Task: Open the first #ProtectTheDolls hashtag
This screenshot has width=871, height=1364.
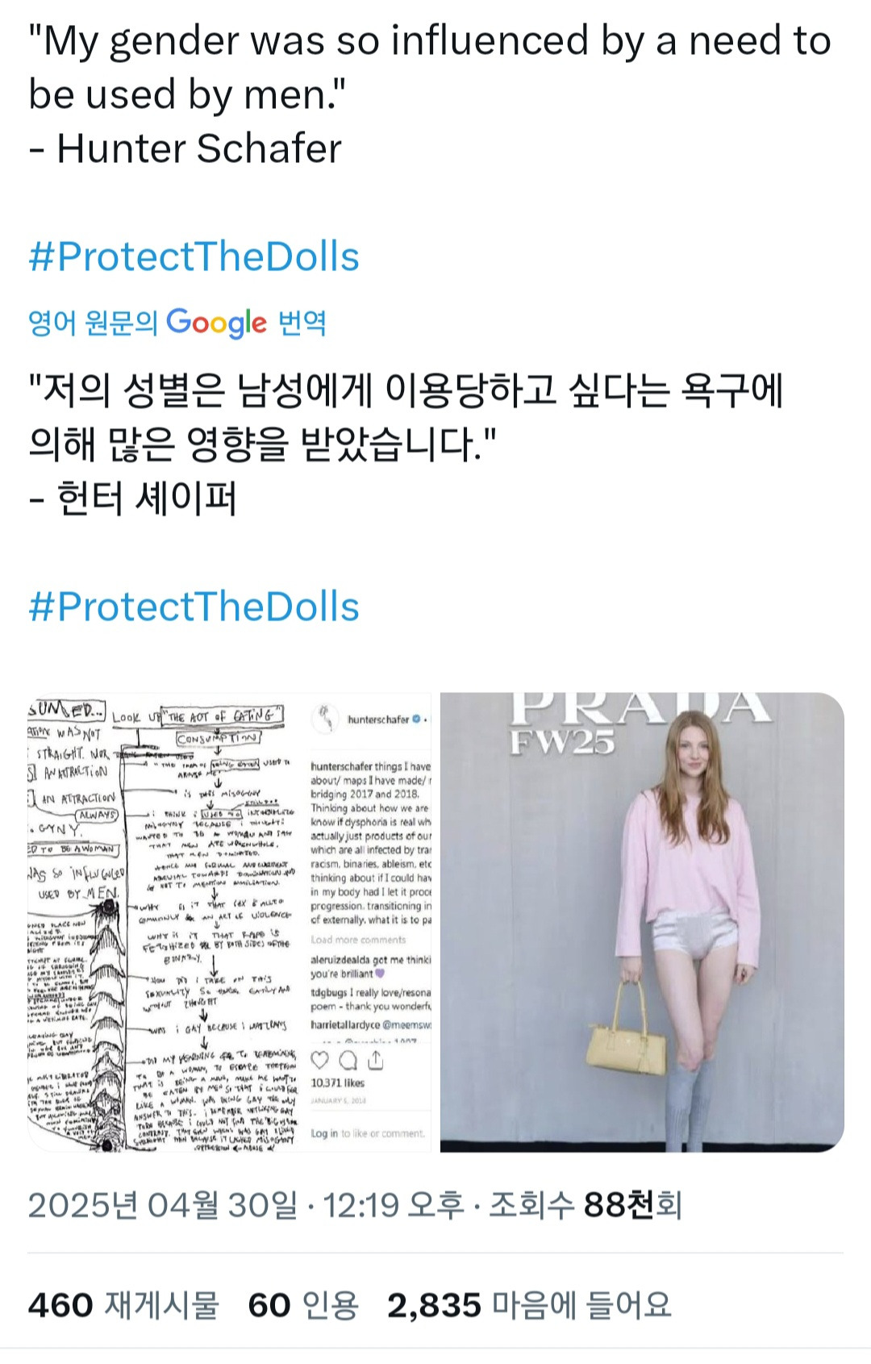Action: [x=194, y=257]
